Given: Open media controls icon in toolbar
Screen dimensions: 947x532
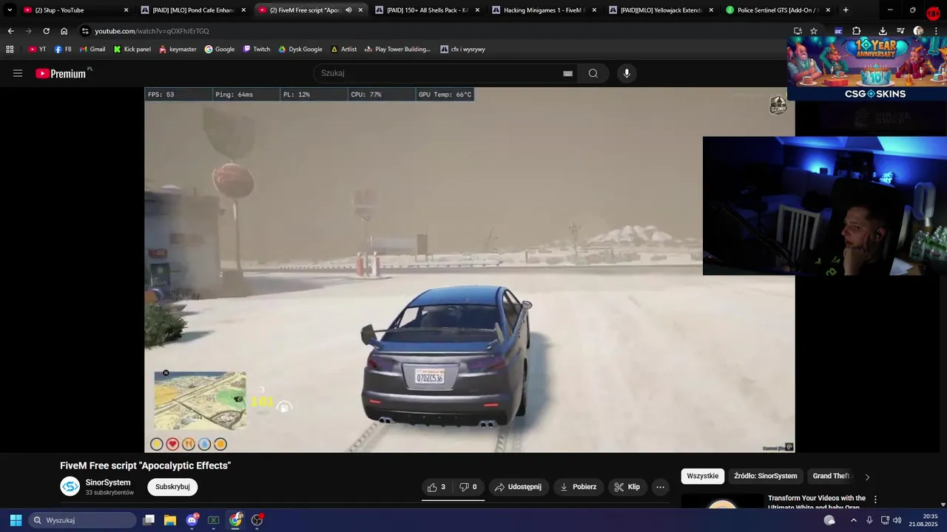Looking at the screenshot, I should [900, 31].
